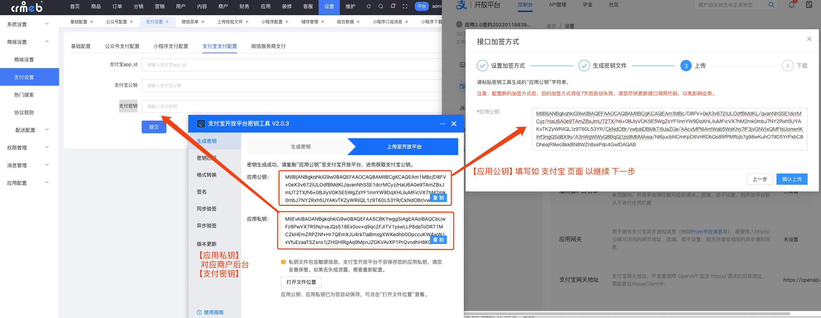Click the search magnifier in Alipay open platform header
Image resolution: width=821 pixels, height=318 pixels.
(772, 5)
